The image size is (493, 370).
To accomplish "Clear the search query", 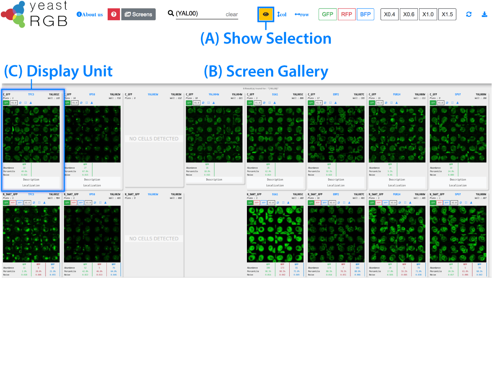I will [x=232, y=14].
